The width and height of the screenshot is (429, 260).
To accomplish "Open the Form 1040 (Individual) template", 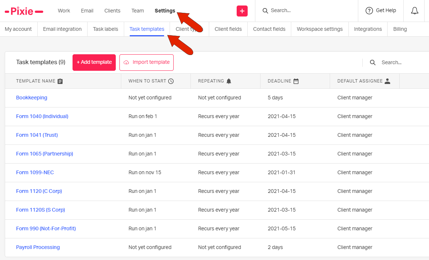I will coord(42,117).
